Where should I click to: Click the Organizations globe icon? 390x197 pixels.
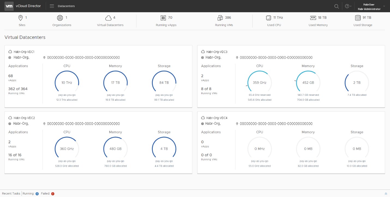60,18
